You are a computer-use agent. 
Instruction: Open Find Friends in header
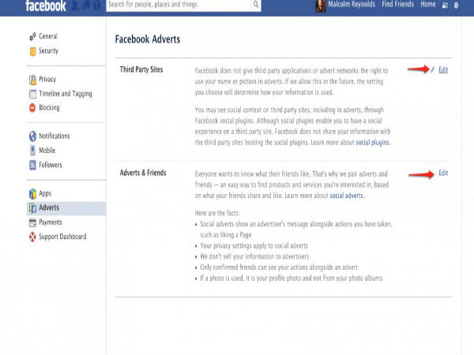397,4
